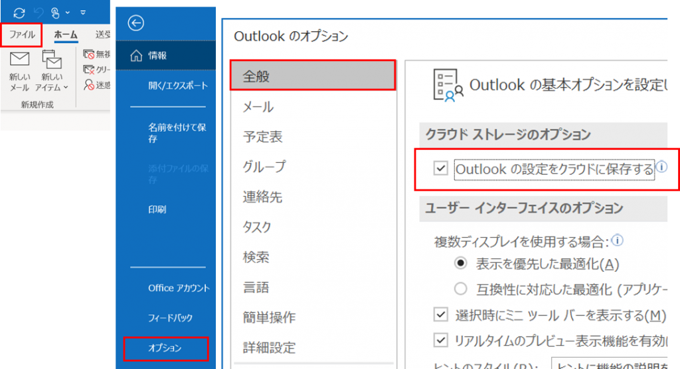Screen dimensions: 680x369
Task: Switch to the ホーム ribbon tab
Action: [x=66, y=34]
